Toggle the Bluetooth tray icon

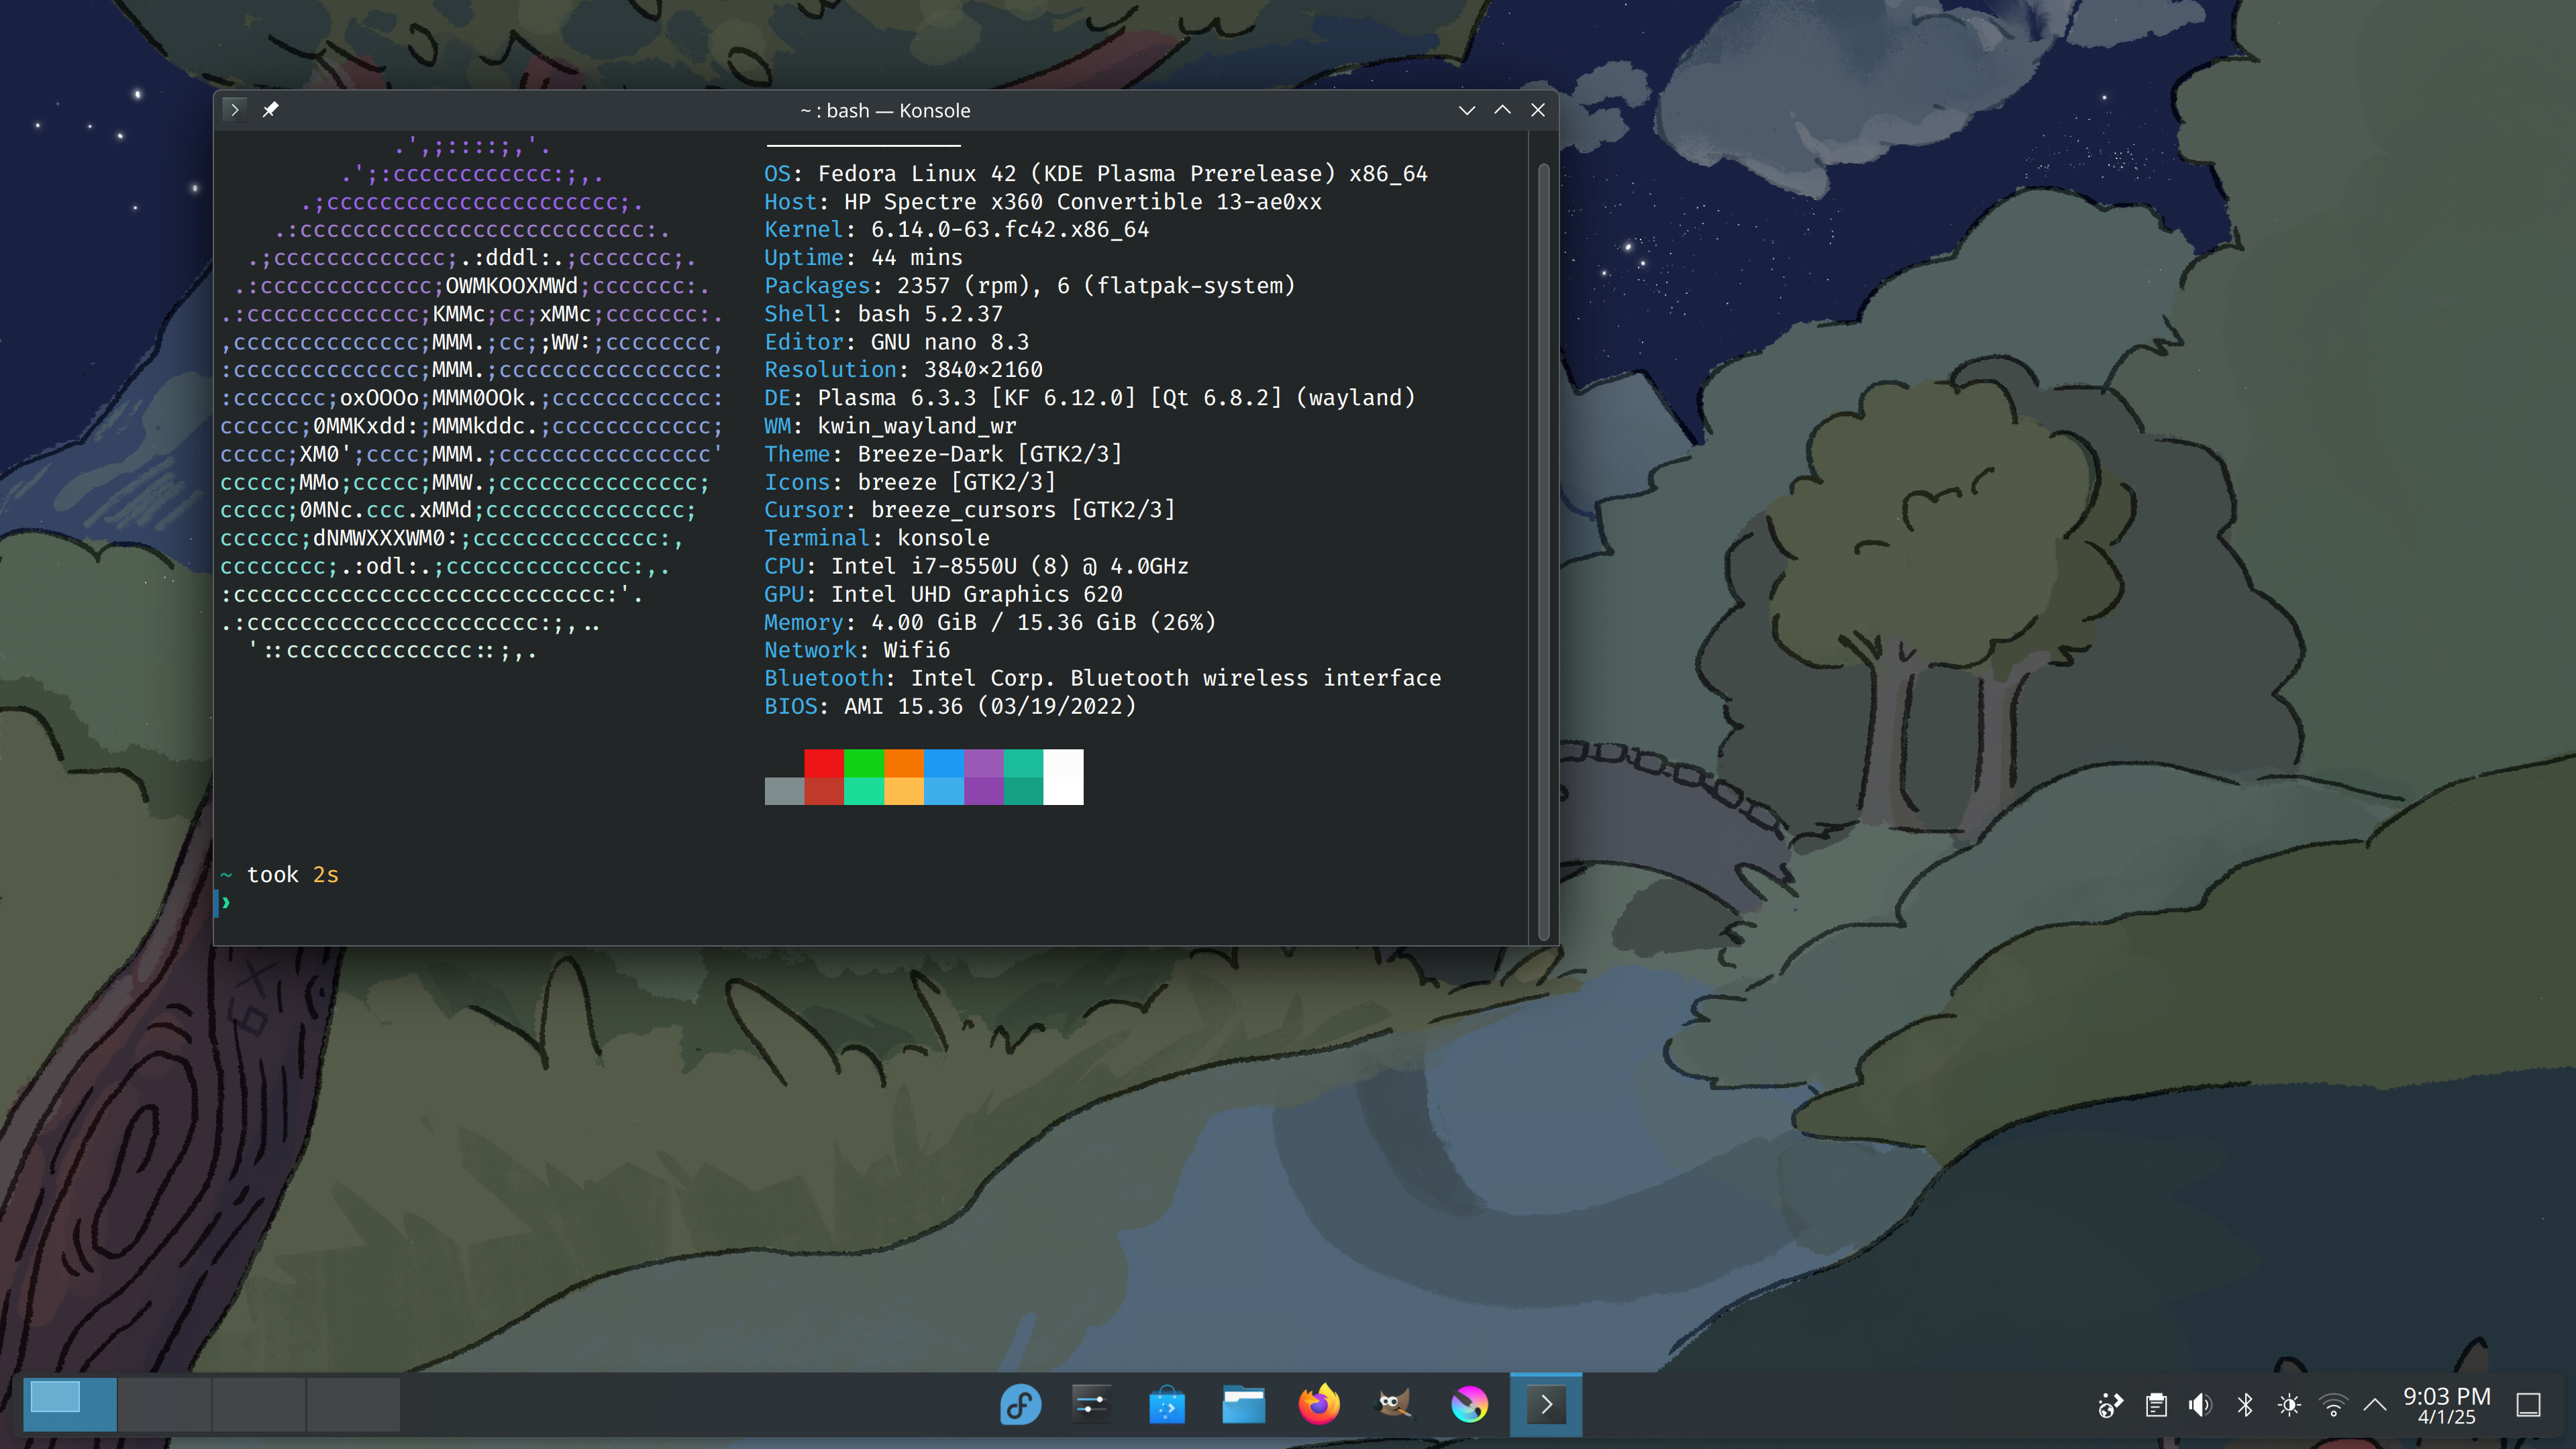coord(2245,1405)
